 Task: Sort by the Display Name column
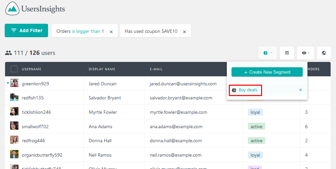click(102, 69)
